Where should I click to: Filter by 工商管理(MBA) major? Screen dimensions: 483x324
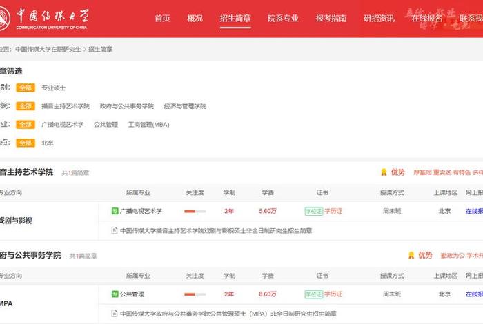149,125
